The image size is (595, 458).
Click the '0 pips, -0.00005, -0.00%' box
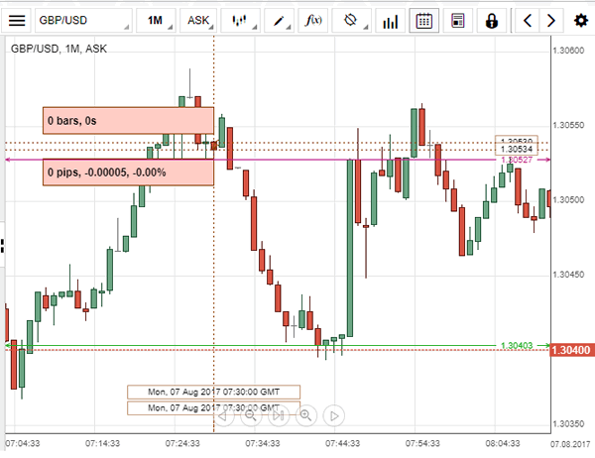pyautogui.click(x=128, y=172)
